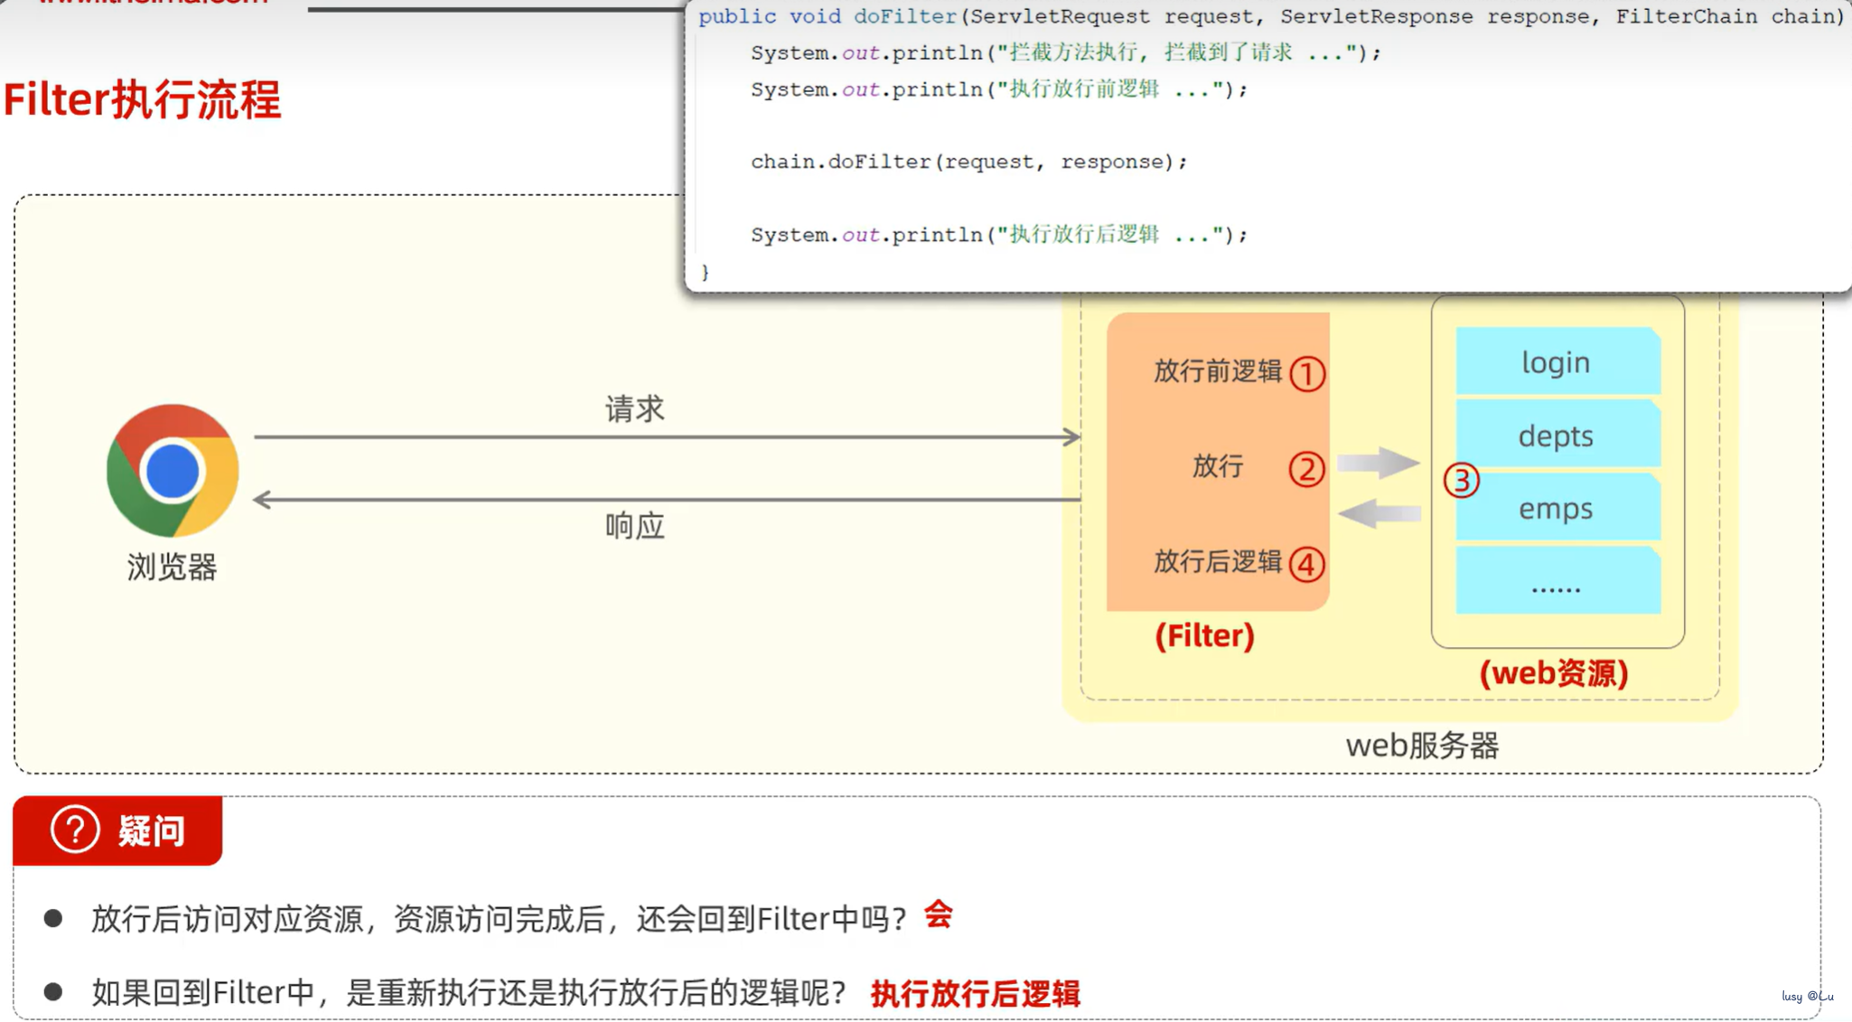This screenshot has width=1852, height=1022.
Task: Click the 请求 arrow label
Action: coord(634,409)
